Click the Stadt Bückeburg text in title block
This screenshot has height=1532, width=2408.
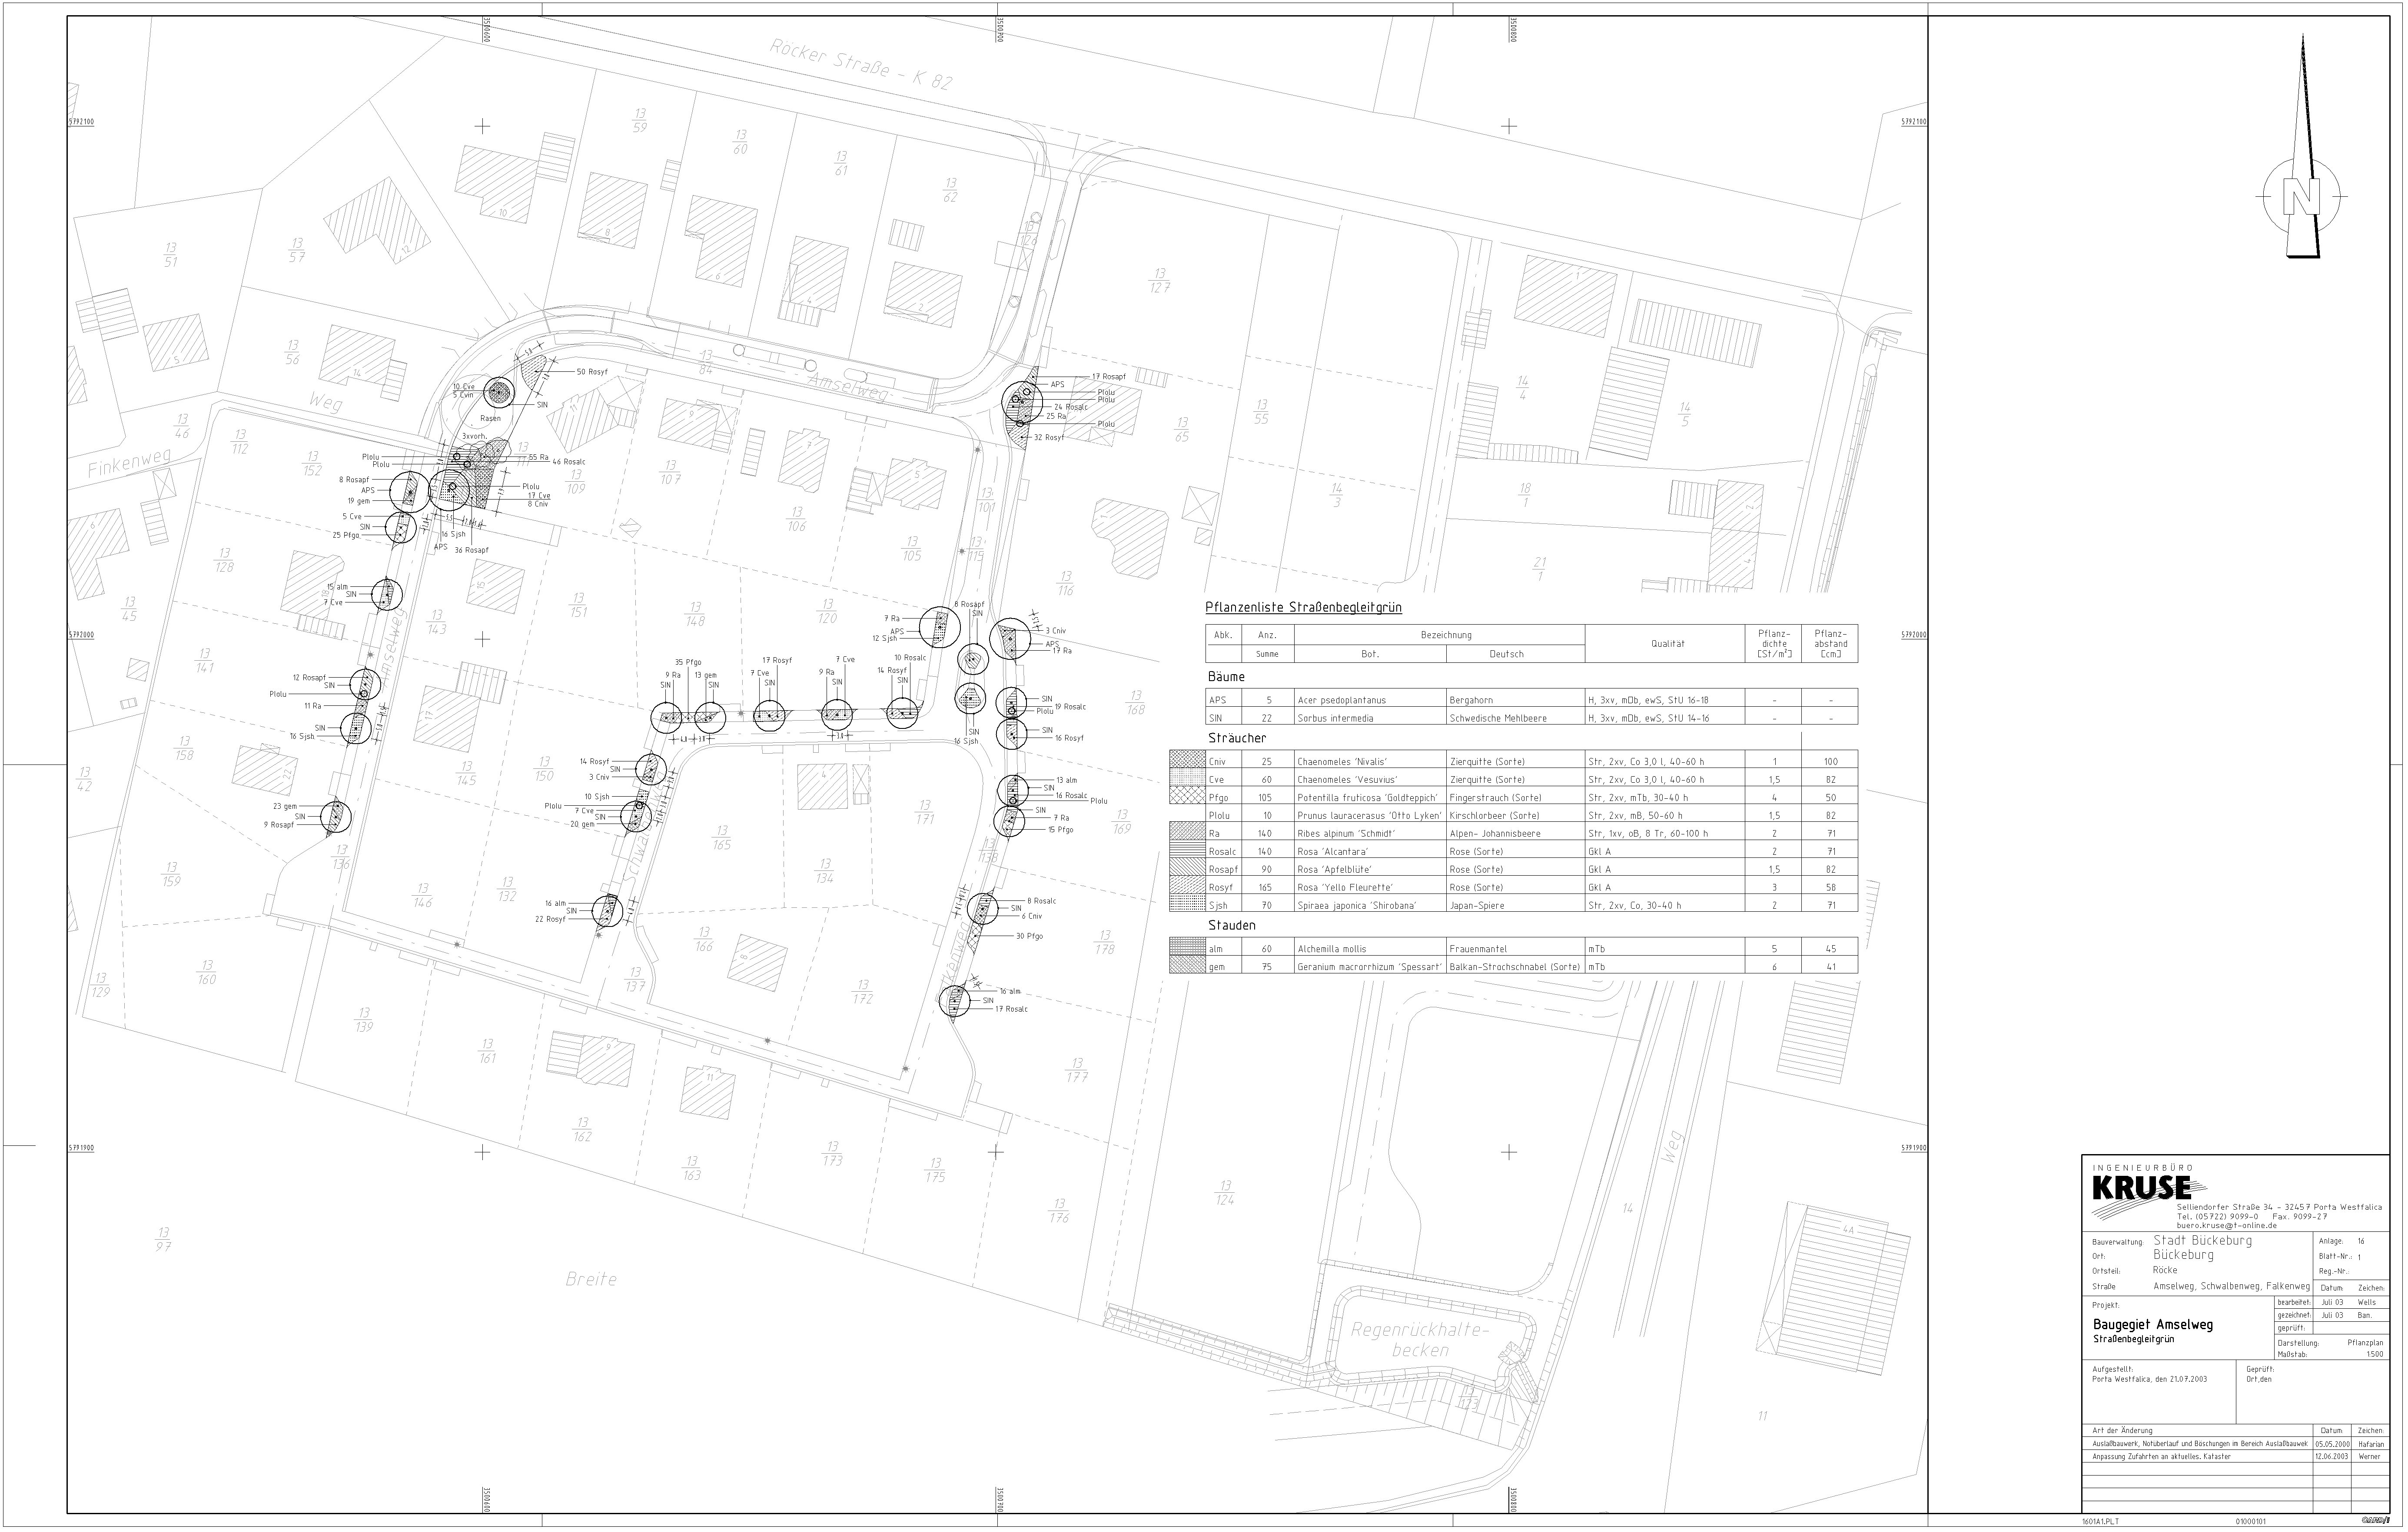[2202, 1241]
